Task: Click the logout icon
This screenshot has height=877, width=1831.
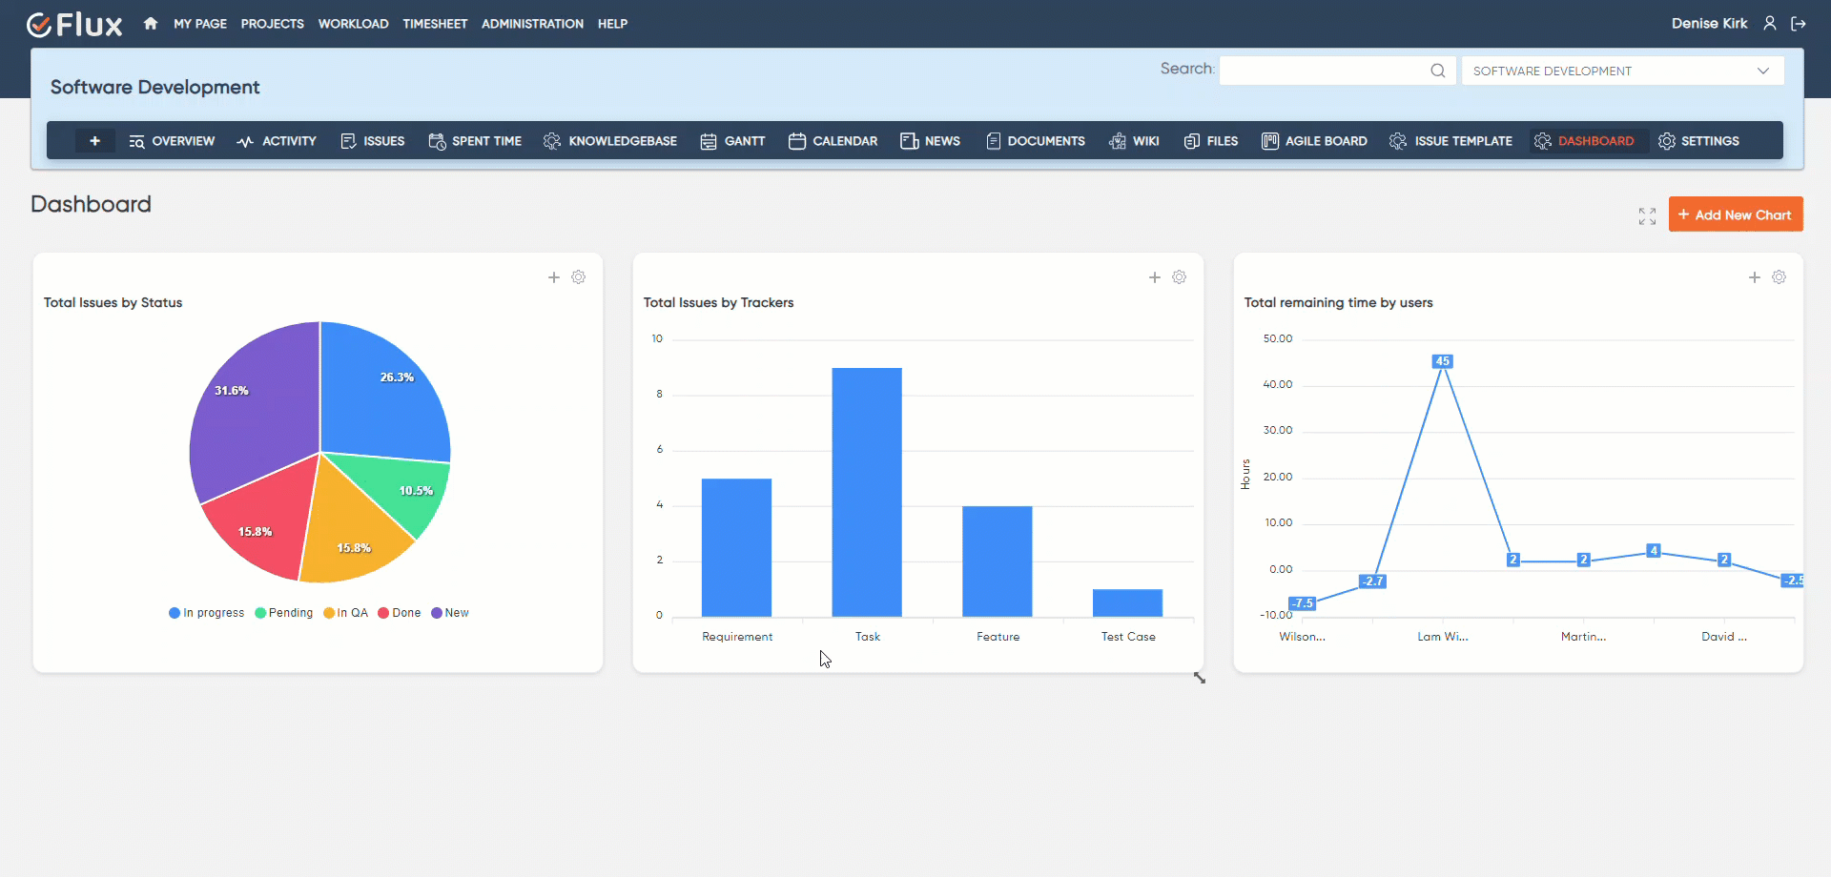Action: pyautogui.click(x=1799, y=24)
